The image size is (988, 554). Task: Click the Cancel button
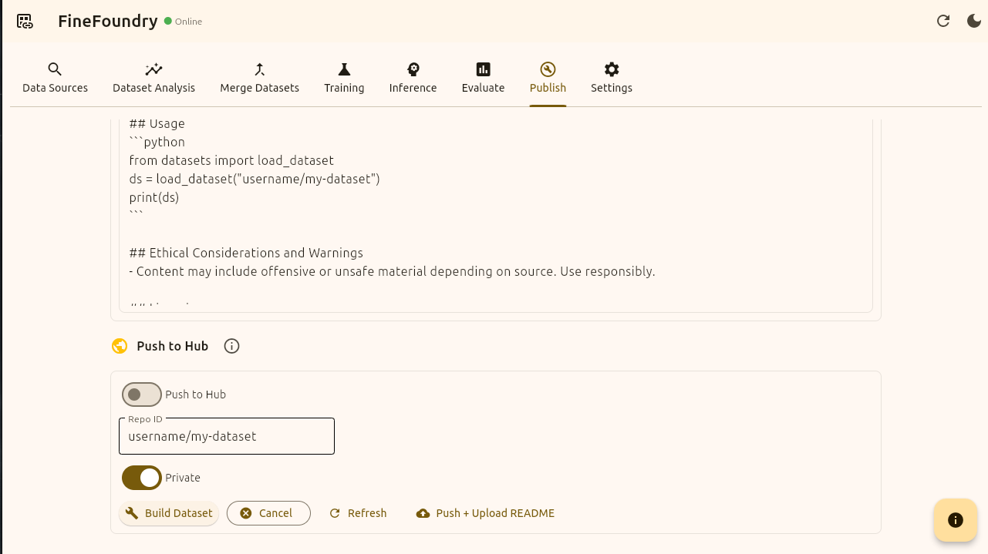(268, 513)
